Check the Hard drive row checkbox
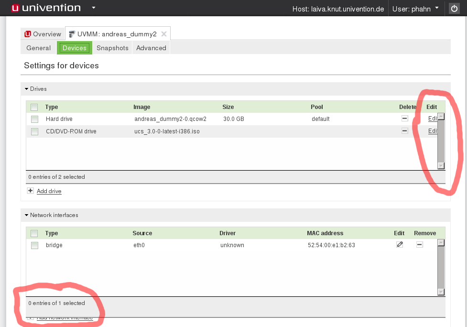Viewport: 467px width, 327px height. tap(34, 119)
